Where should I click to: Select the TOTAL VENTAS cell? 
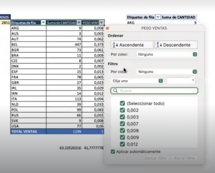(x=28, y=132)
